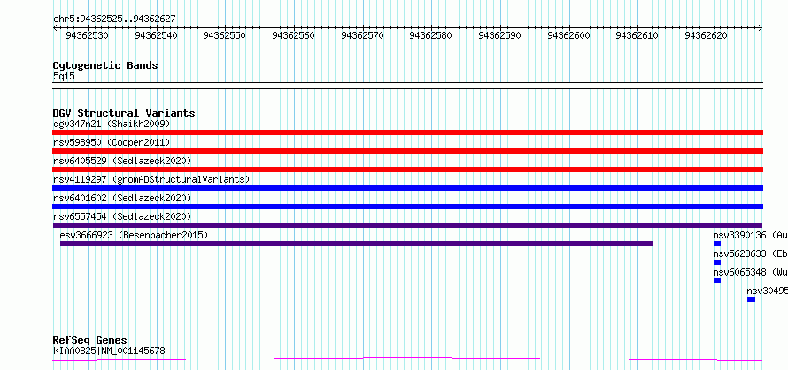Click the Cytogenetic Bands track heading

[x=105, y=65]
